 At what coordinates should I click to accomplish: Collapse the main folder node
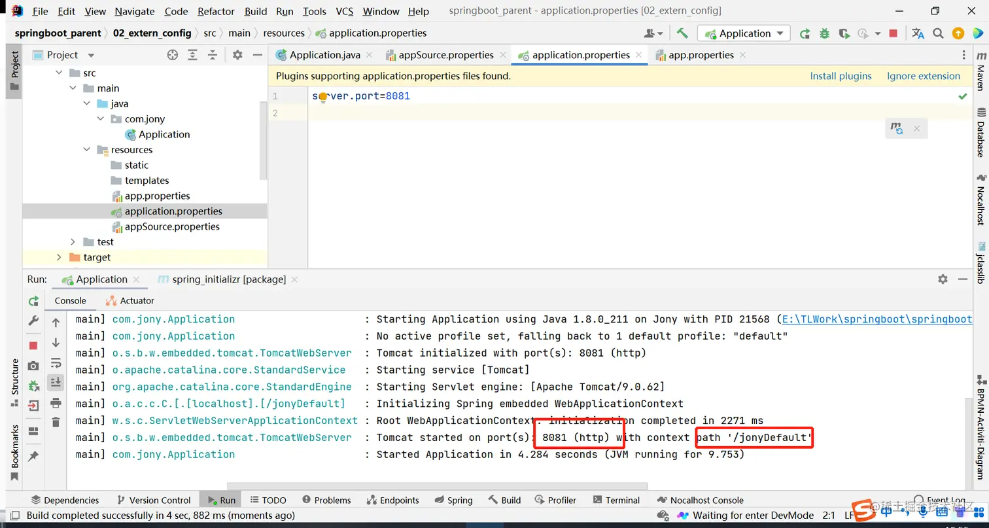[x=73, y=88]
